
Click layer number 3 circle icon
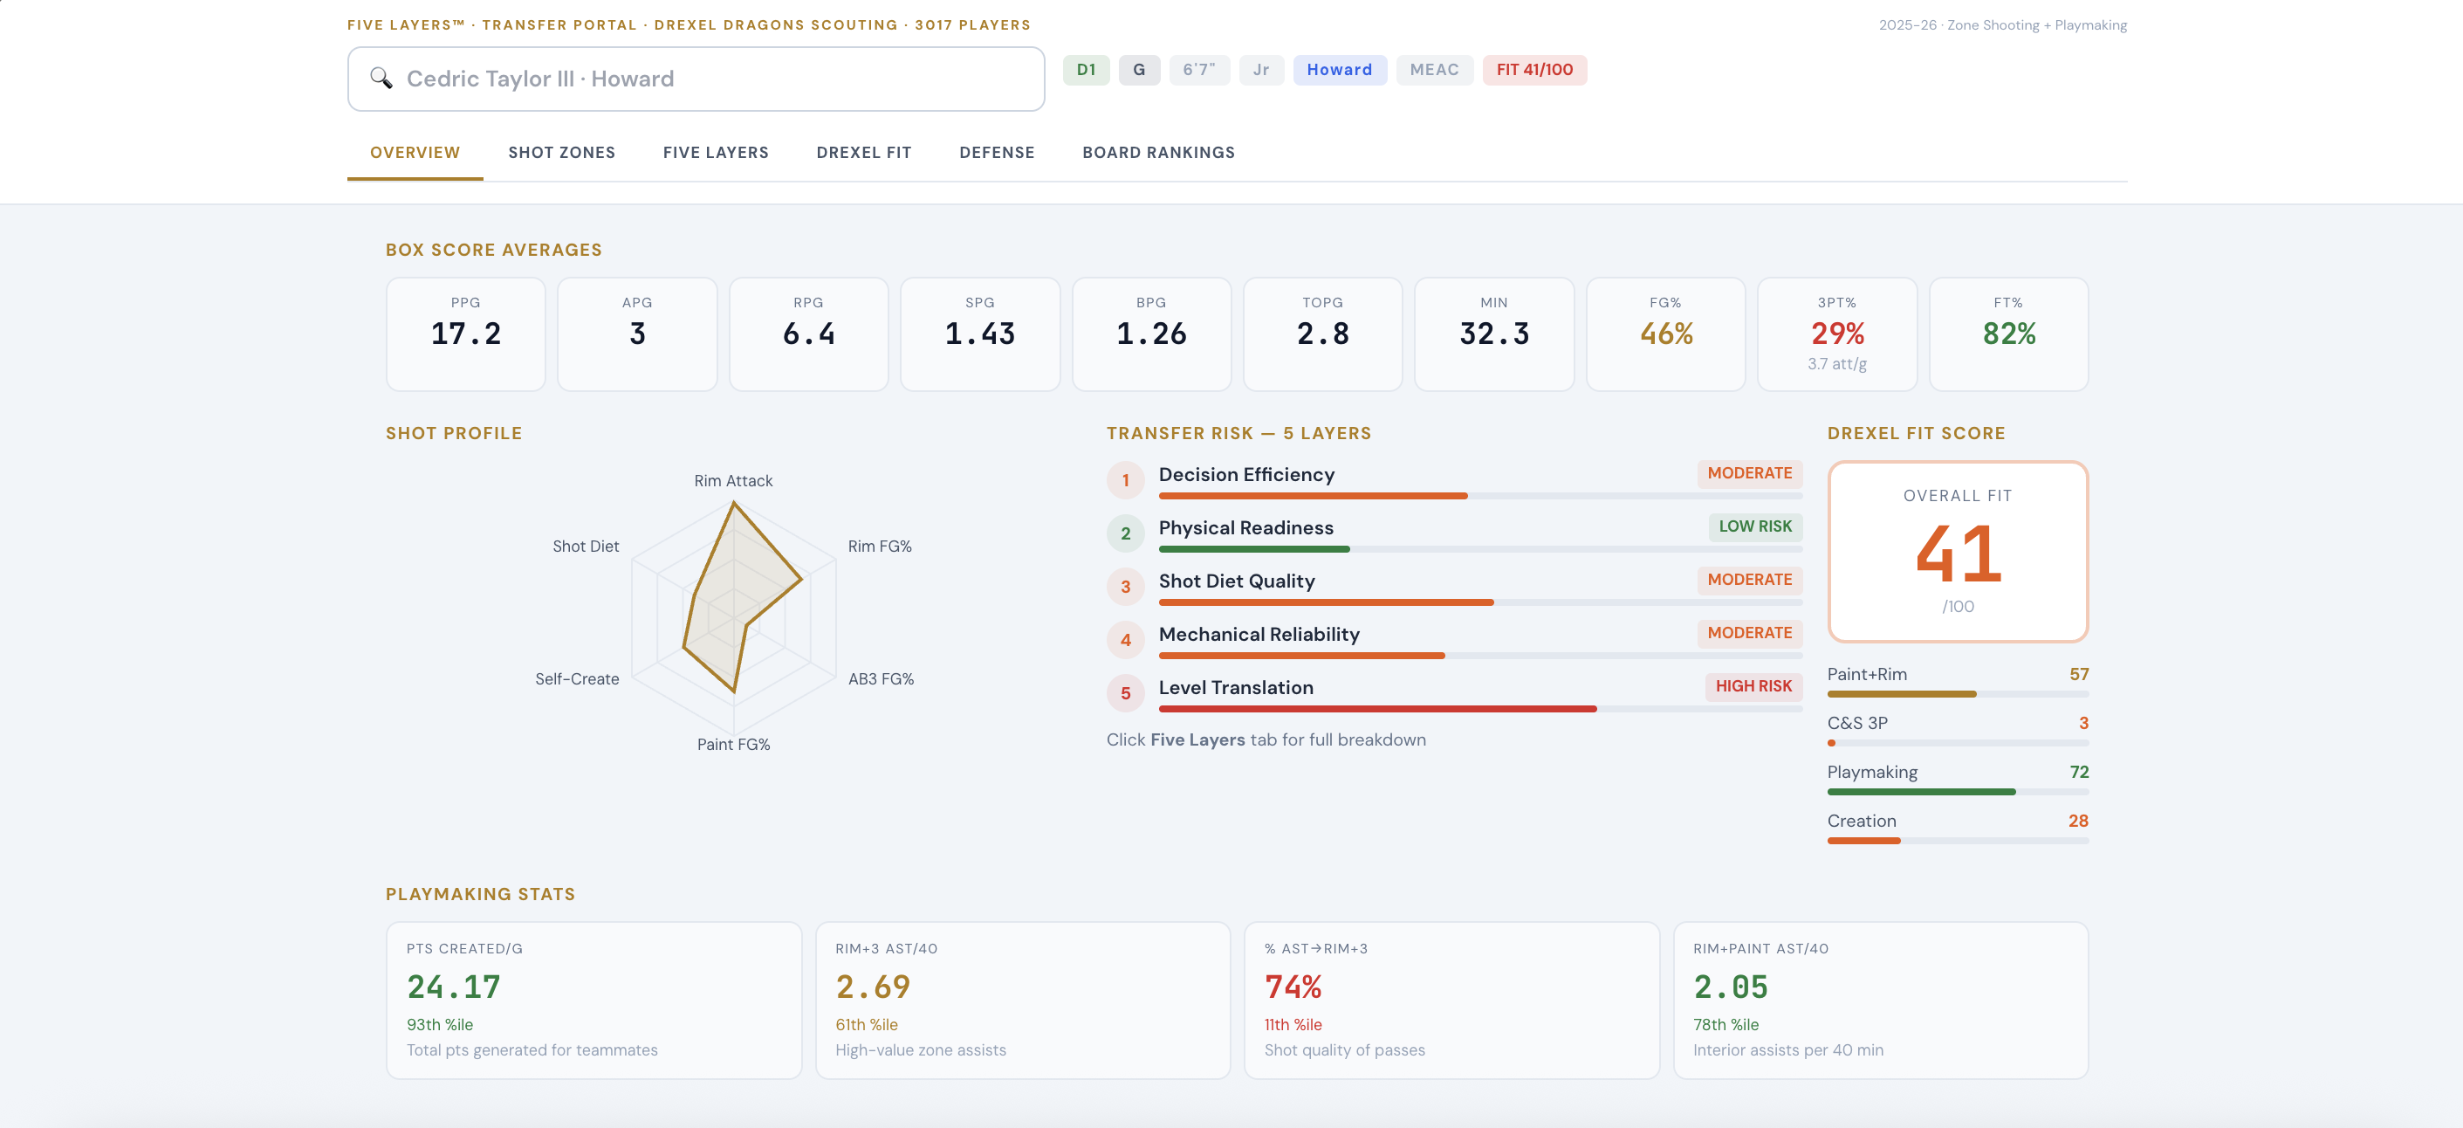(1125, 587)
